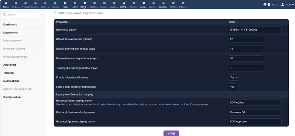Click the document icon beside page title
The image size is (295, 136).
point(55,13)
